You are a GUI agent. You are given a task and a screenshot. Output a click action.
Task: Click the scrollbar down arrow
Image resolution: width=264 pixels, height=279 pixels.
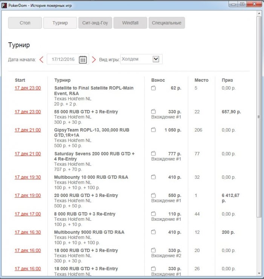tap(259, 273)
